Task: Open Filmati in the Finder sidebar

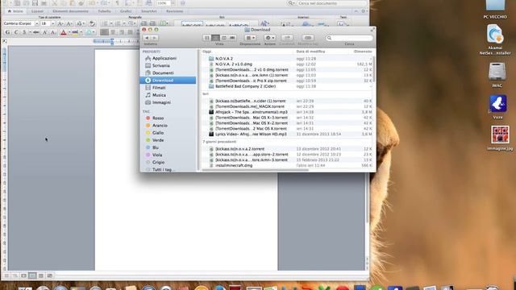Action: tap(159, 88)
